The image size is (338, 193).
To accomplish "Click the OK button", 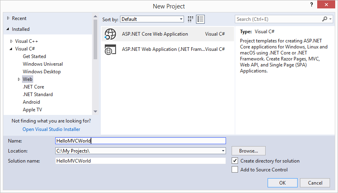I will tap(282, 183).
